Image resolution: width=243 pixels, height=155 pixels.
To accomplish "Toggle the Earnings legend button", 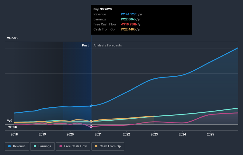I will pos(42,146).
